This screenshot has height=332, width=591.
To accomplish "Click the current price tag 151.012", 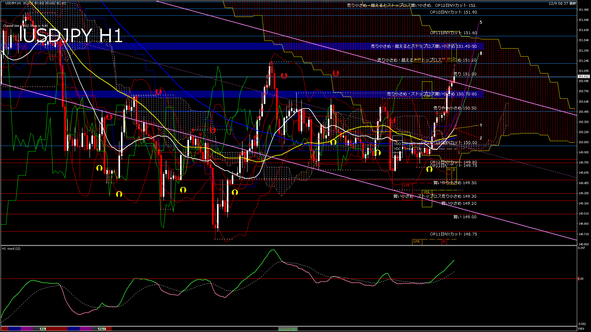I will pos(584,76).
